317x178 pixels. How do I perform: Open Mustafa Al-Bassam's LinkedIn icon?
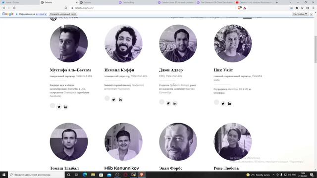[65, 107]
